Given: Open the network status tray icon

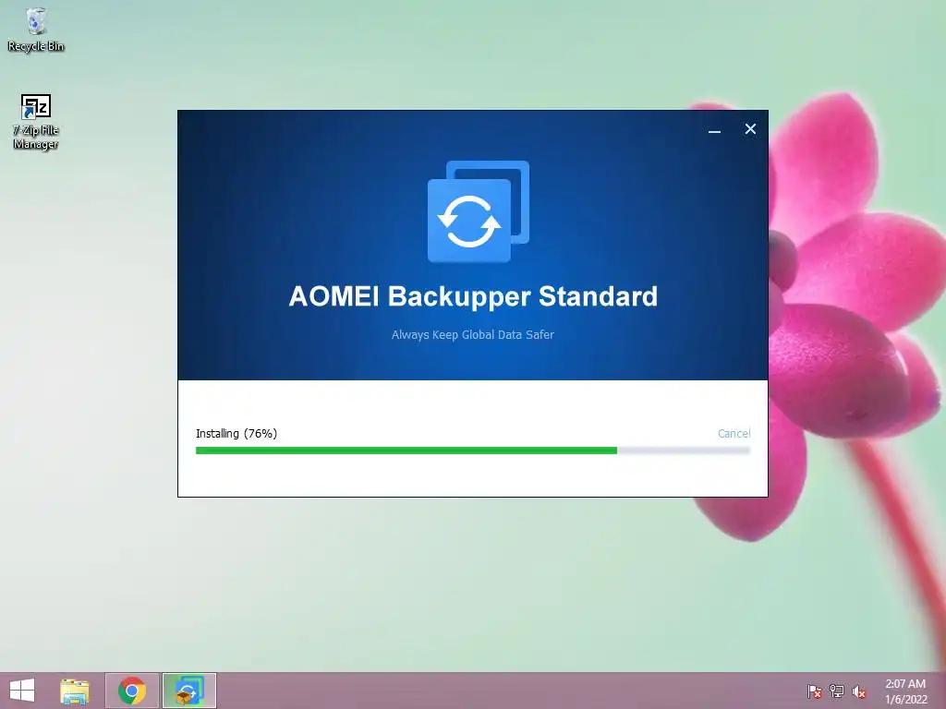Looking at the screenshot, I should point(837,691).
